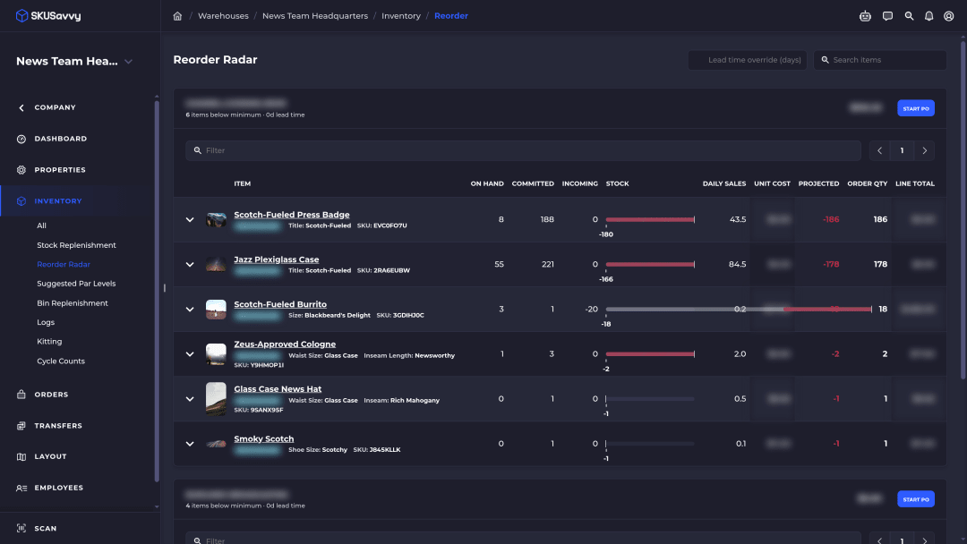Click stock bar for Scotch-Fueled Press Badge
The height and width of the screenshot is (544, 967).
pyautogui.click(x=650, y=219)
